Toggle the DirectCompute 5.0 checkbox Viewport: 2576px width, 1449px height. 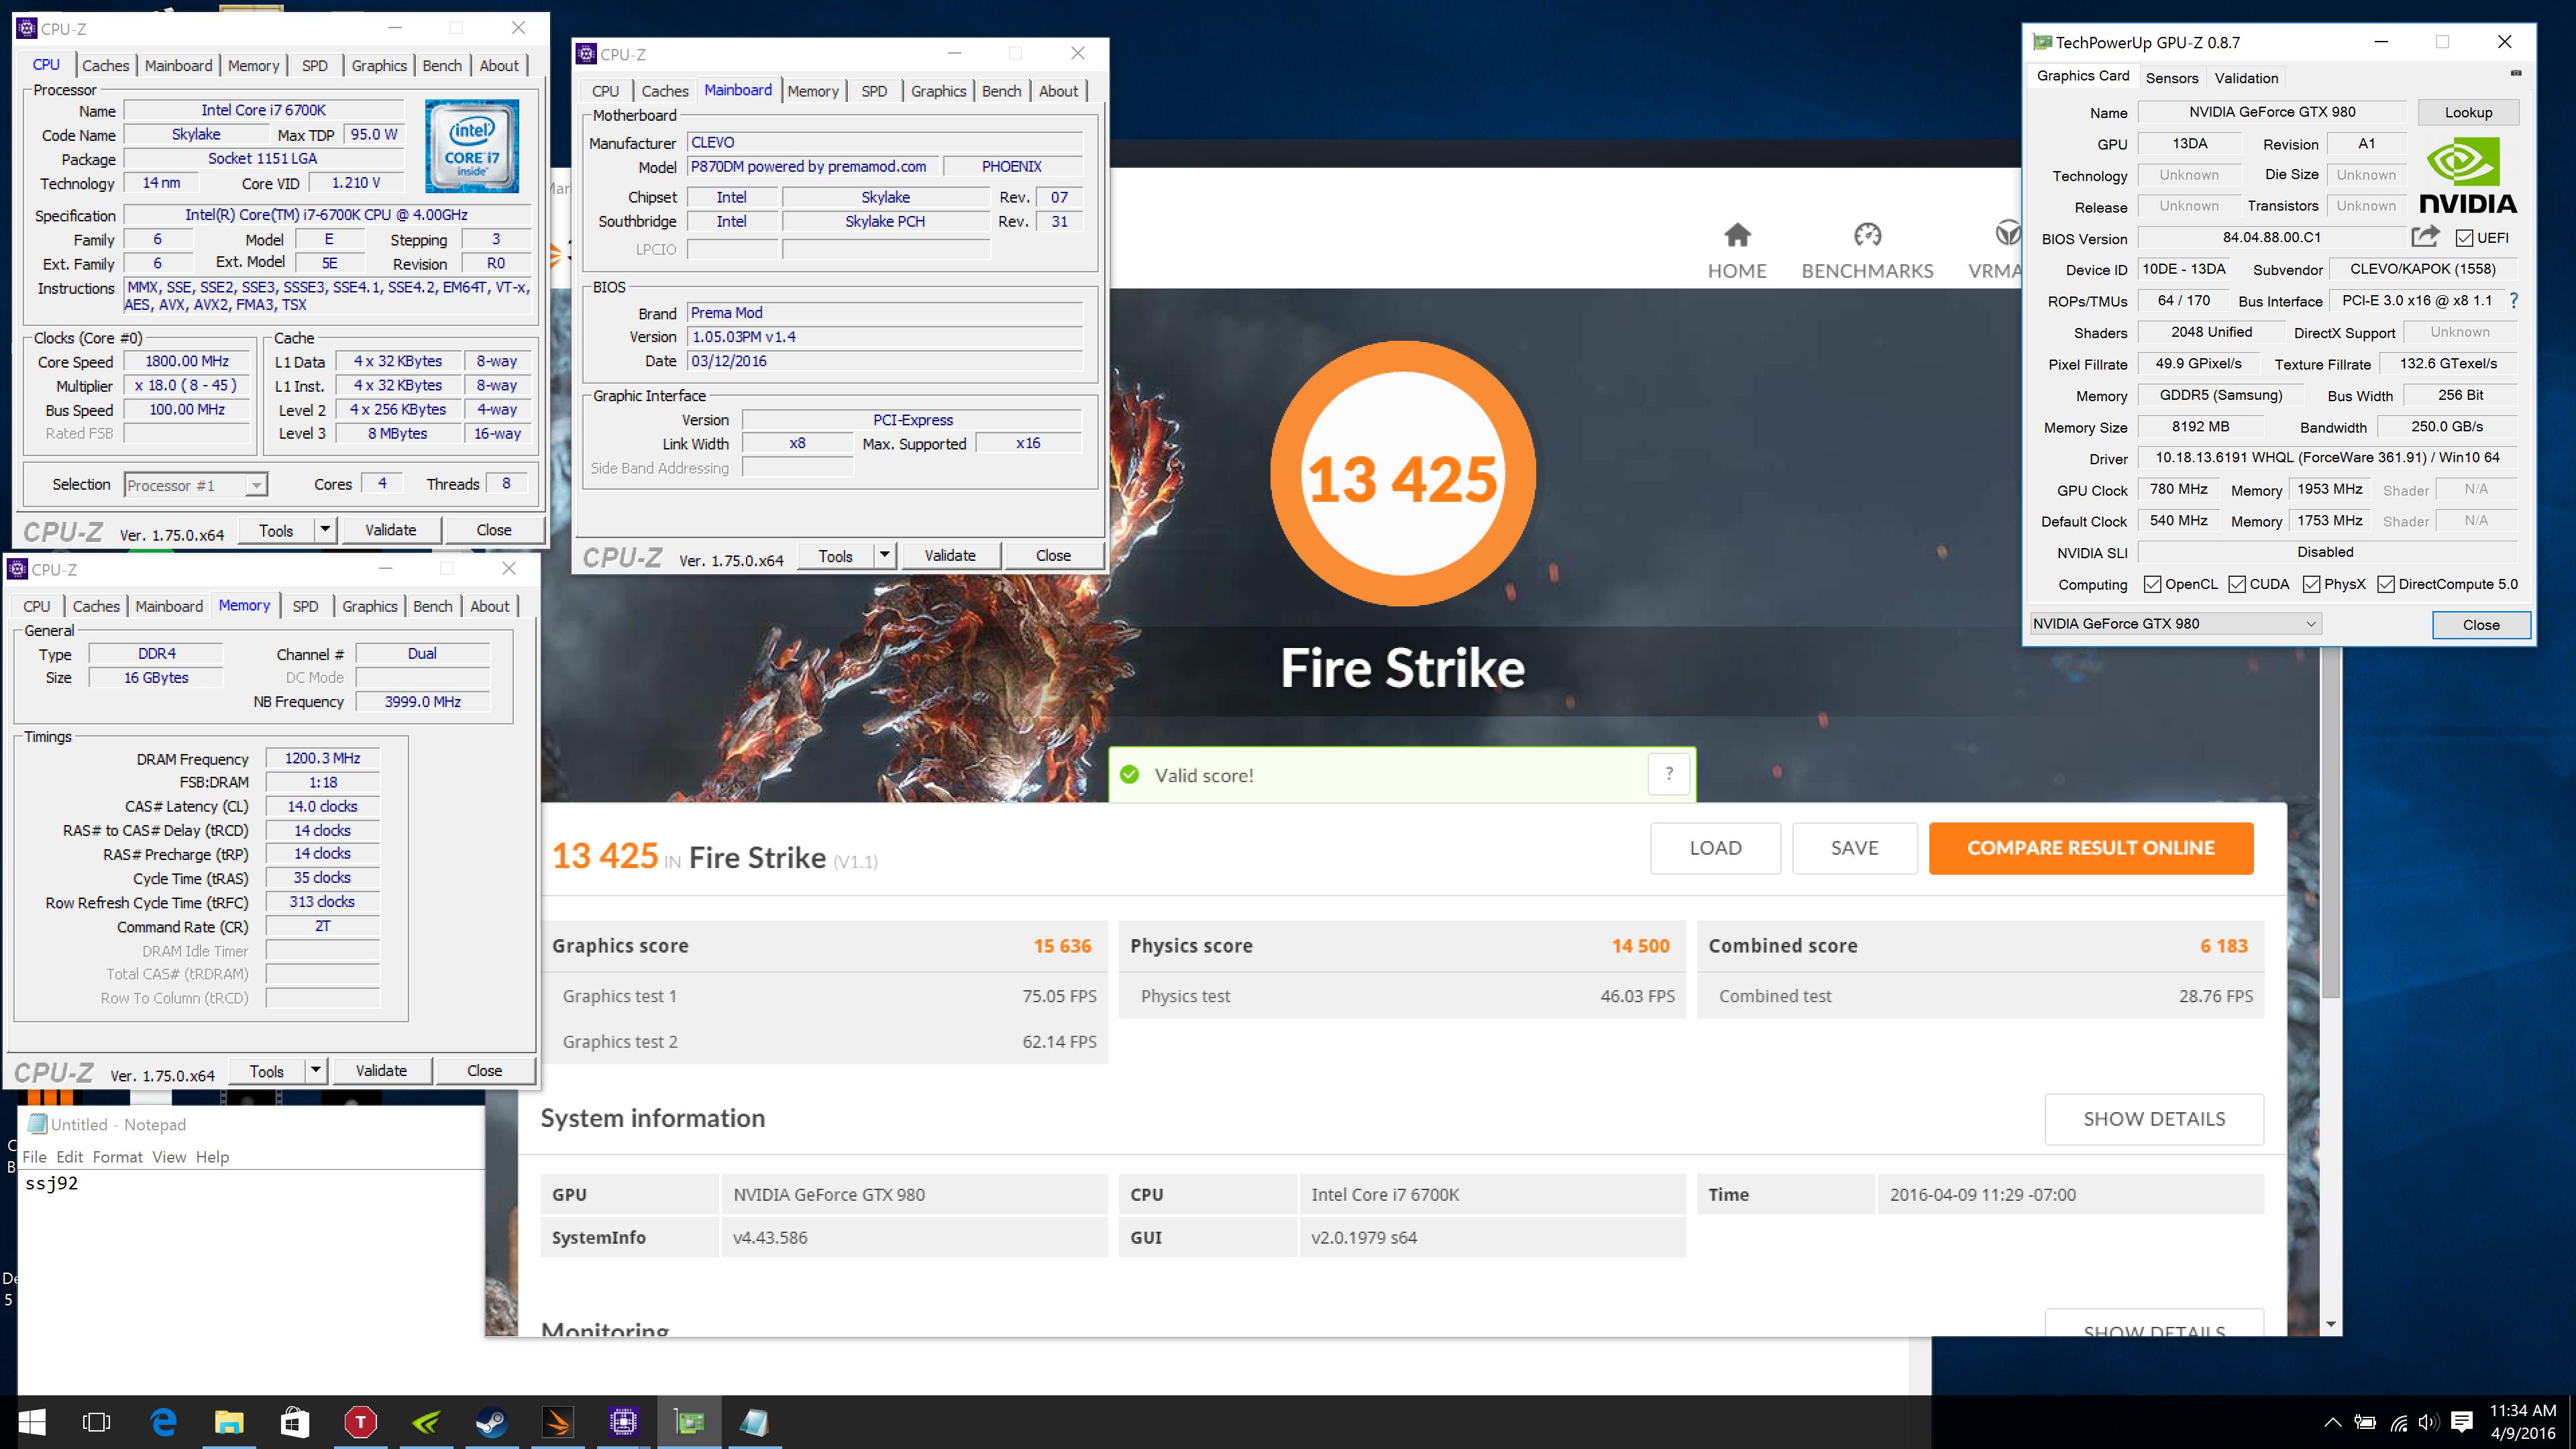(x=2386, y=585)
